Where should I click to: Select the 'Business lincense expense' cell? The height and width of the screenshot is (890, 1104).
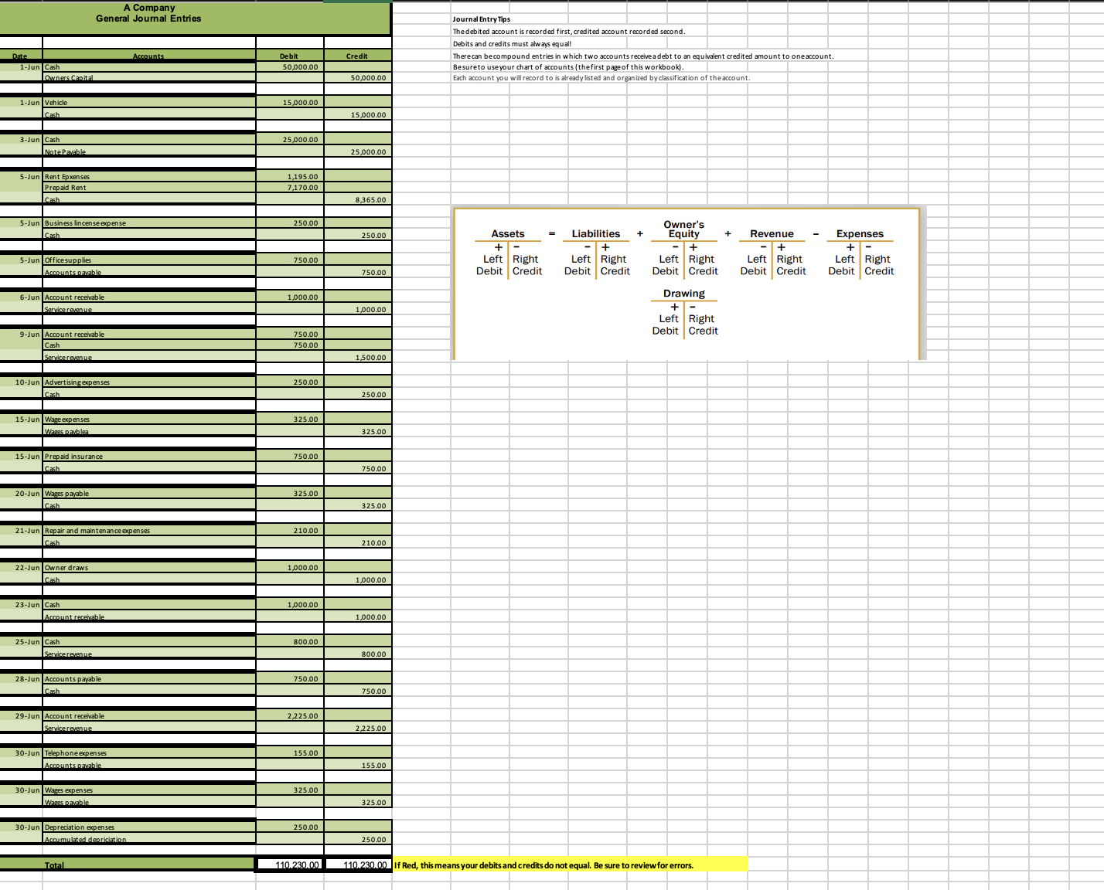pyautogui.click(x=148, y=223)
